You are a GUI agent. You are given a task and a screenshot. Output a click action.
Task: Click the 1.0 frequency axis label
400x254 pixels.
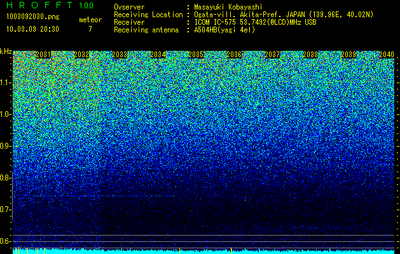[6, 115]
